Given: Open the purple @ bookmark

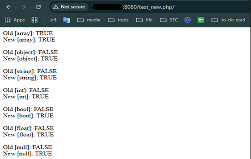Looking at the screenshot, I should tap(188, 20).
